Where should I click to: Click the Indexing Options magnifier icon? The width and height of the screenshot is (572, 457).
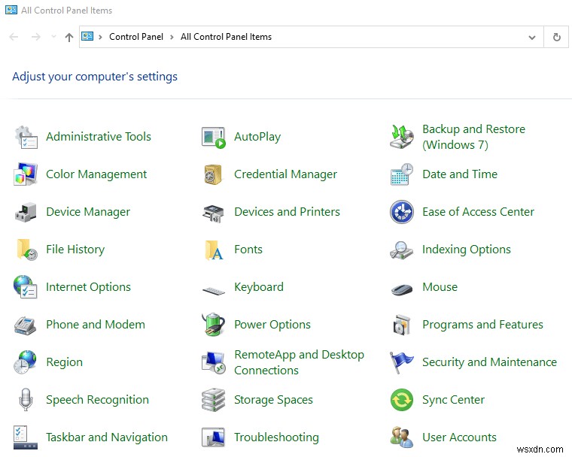click(x=401, y=250)
